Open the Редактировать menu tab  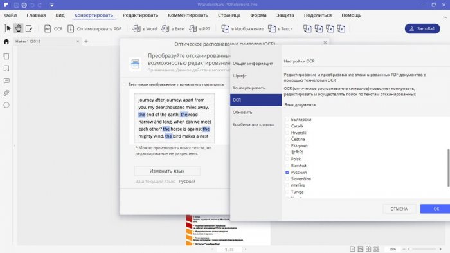140,15
